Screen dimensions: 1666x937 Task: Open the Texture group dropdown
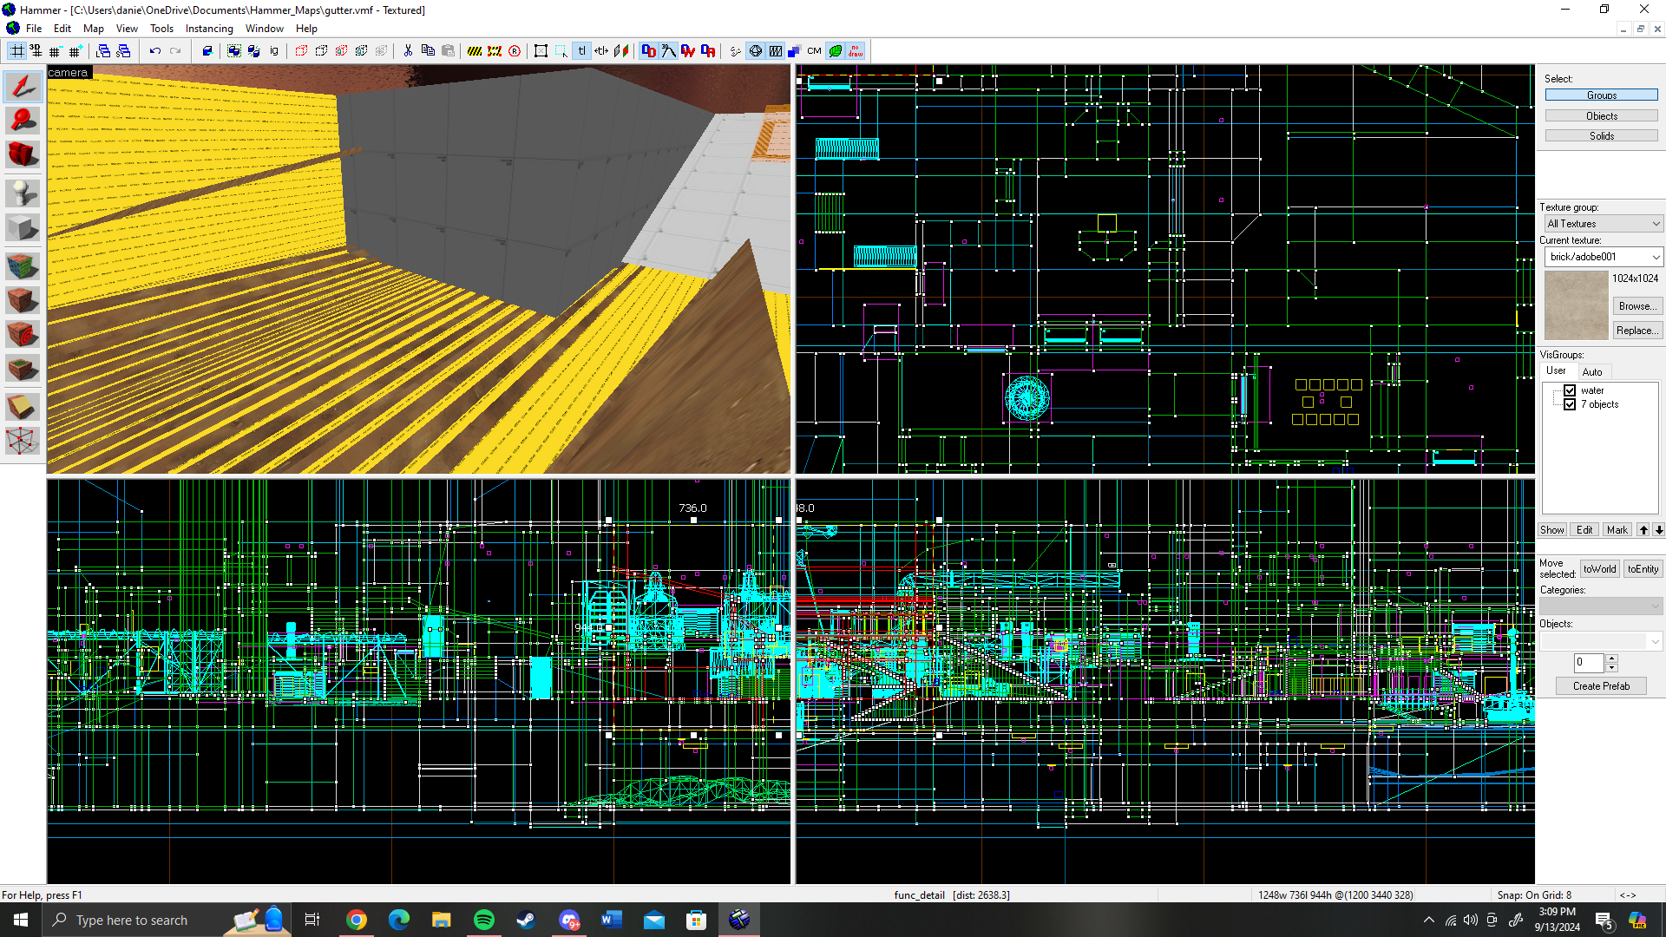click(x=1603, y=224)
